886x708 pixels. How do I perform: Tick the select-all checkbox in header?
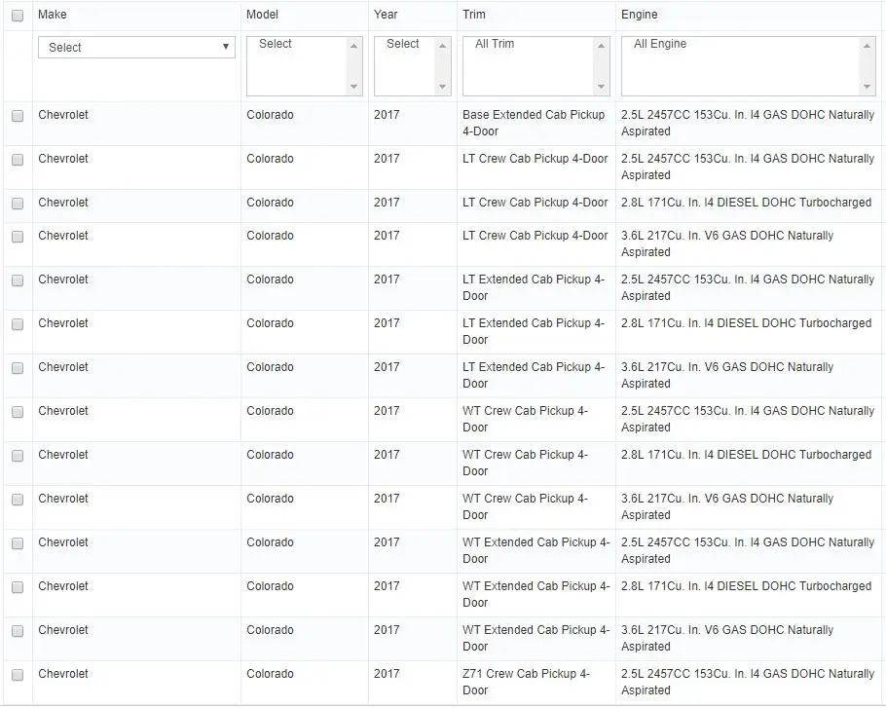pyautogui.click(x=18, y=16)
